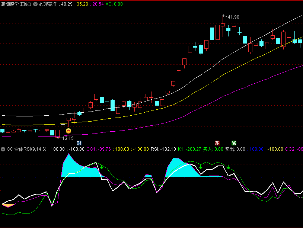Click the 卖出: 0.00 readout

pyautogui.click(x=235, y=149)
